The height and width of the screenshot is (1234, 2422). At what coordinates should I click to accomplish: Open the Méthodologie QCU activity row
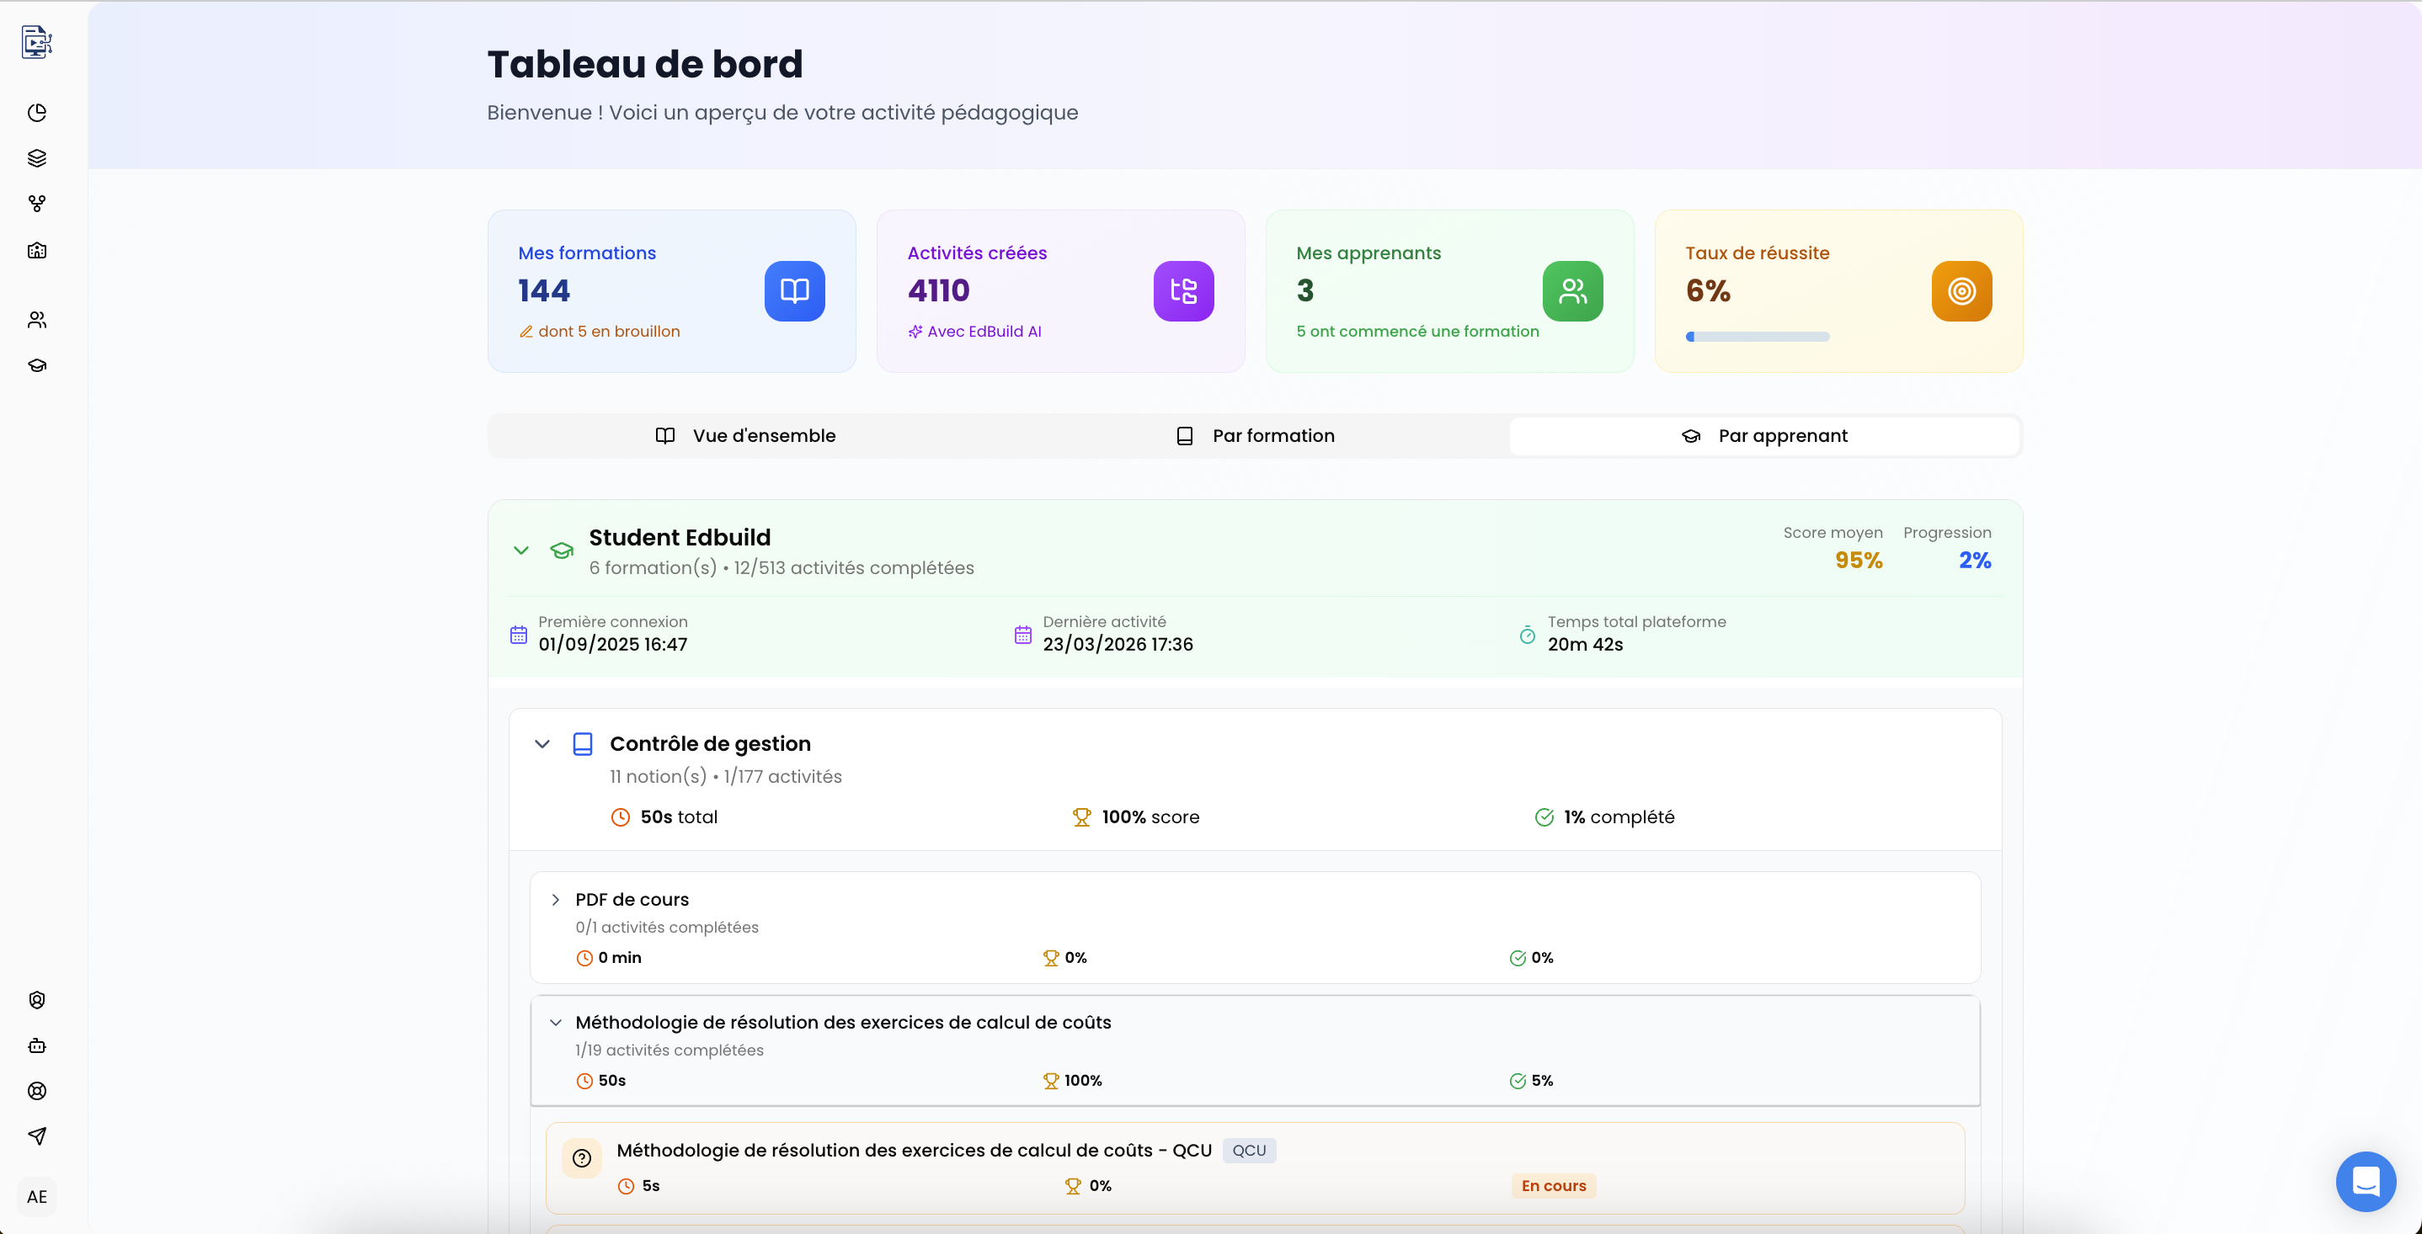(x=914, y=1151)
